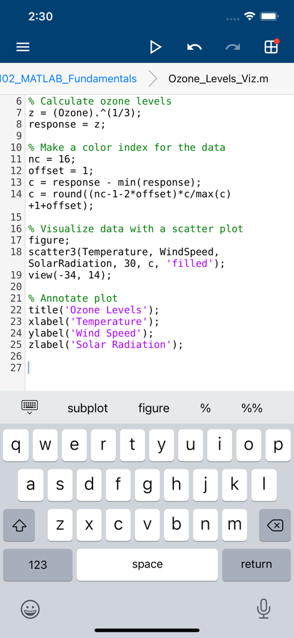Dismiss keyboard with keyboard icon
The width and height of the screenshot is (294, 638).
pyautogui.click(x=30, y=407)
